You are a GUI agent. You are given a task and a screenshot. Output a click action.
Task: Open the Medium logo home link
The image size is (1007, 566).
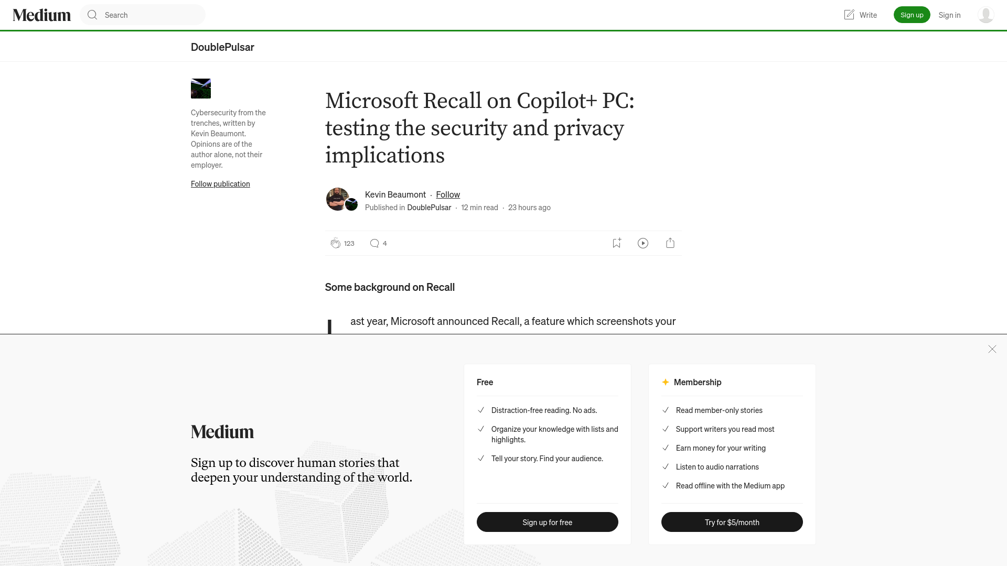pyautogui.click(x=42, y=15)
